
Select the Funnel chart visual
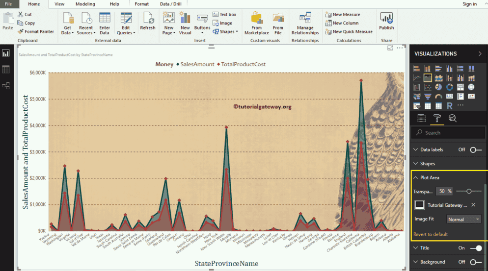click(428, 97)
